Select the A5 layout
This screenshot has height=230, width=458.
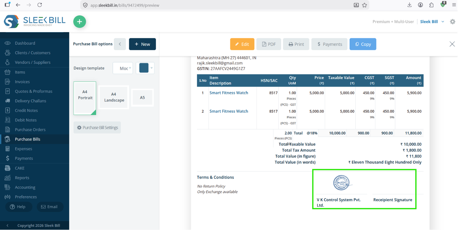[142, 98]
